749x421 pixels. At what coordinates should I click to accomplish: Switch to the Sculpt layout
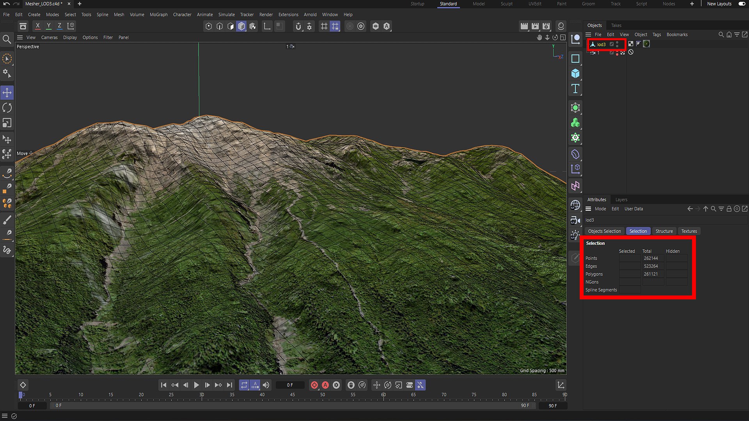pyautogui.click(x=507, y=4)
